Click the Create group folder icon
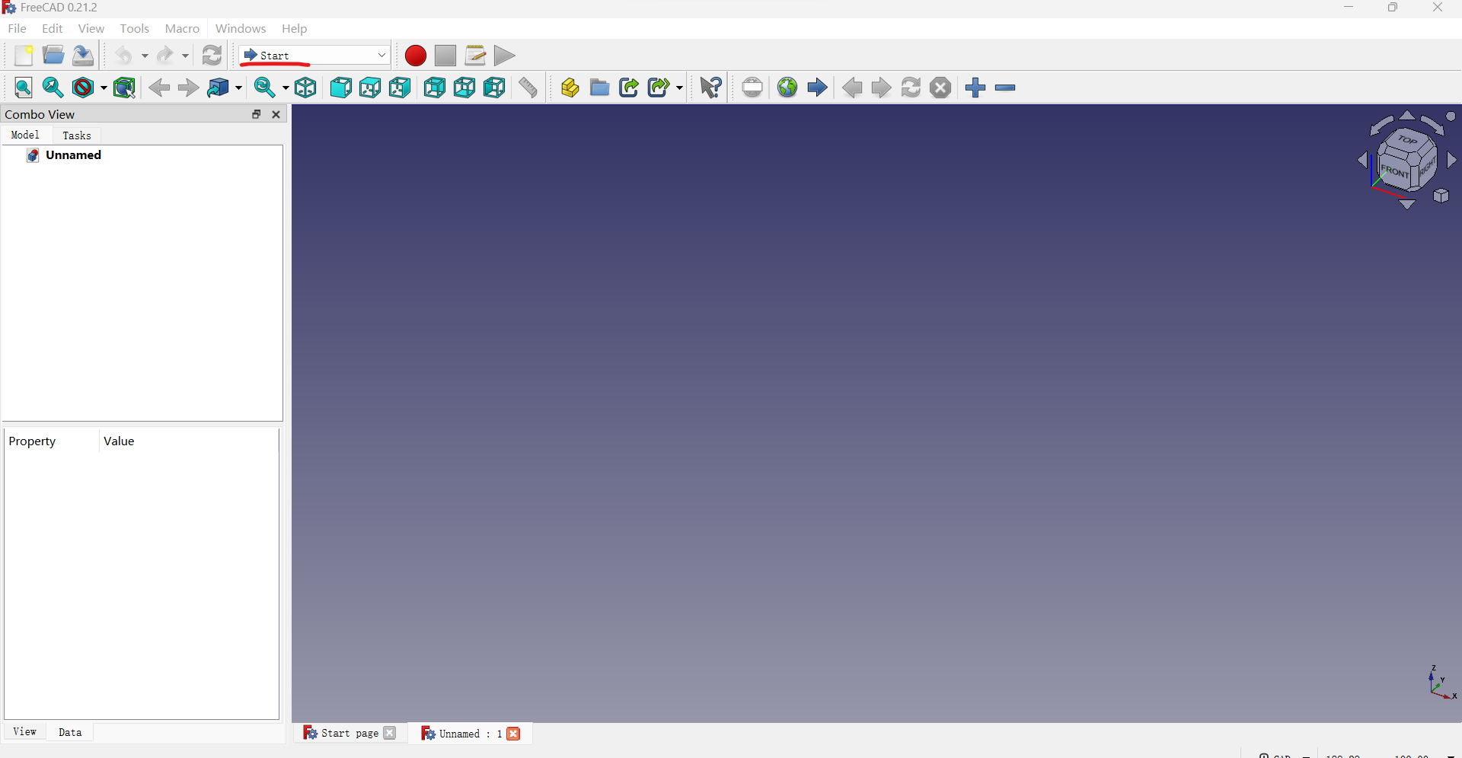 coord(600,88)
